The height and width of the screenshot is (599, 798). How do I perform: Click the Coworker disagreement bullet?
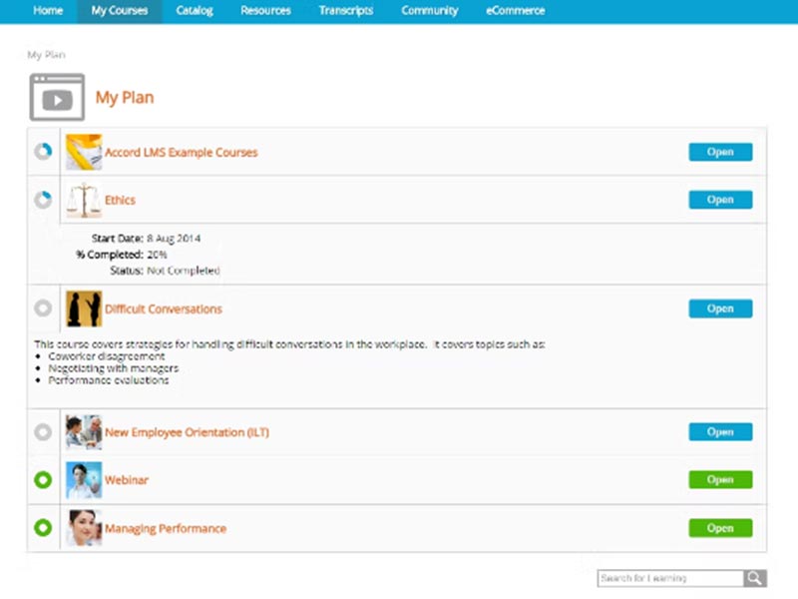click(x=107, y=356)
